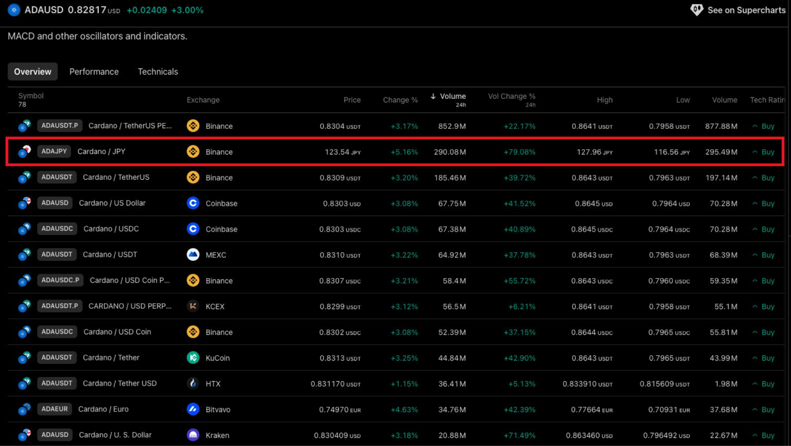Click the 0.74970 EUR price

[340, 409]
